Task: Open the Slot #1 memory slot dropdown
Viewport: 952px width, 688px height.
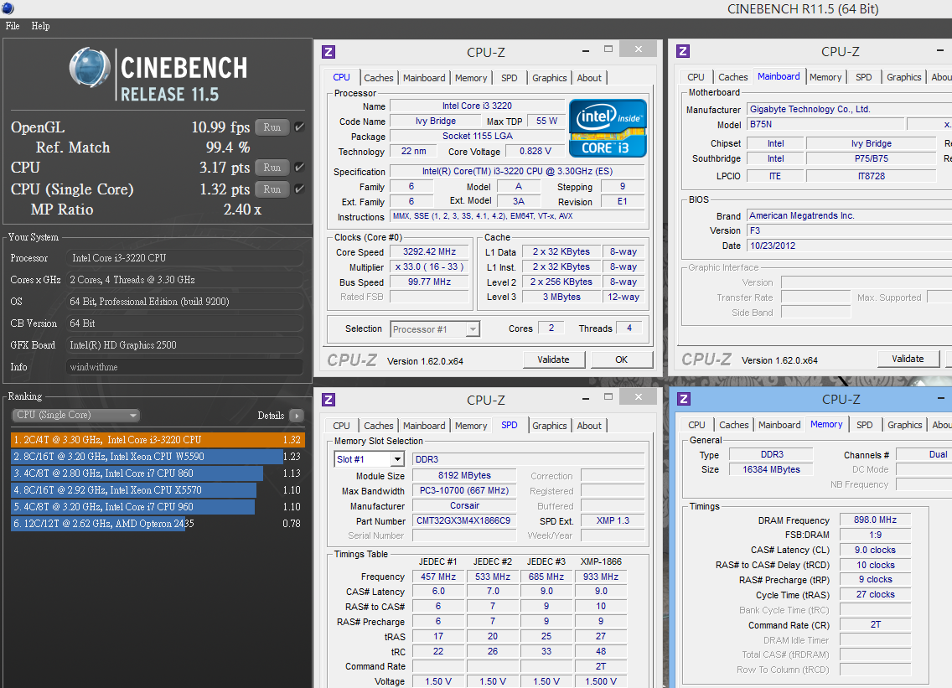Action: tap(369, 459)
